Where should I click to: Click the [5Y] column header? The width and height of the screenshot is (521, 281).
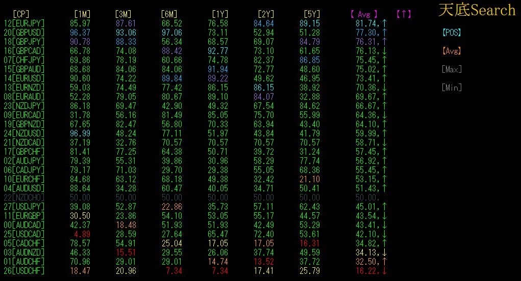[x=312, y=14]
